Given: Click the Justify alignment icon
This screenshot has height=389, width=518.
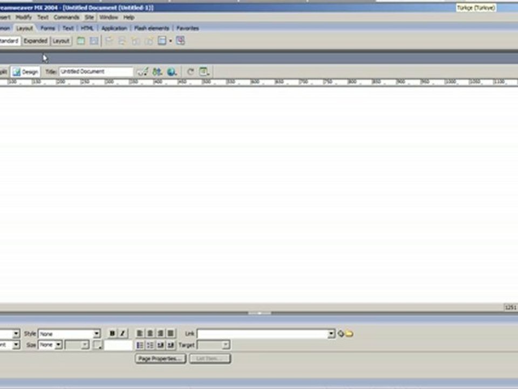Looking at the screenshot, I should pos(171,333).
